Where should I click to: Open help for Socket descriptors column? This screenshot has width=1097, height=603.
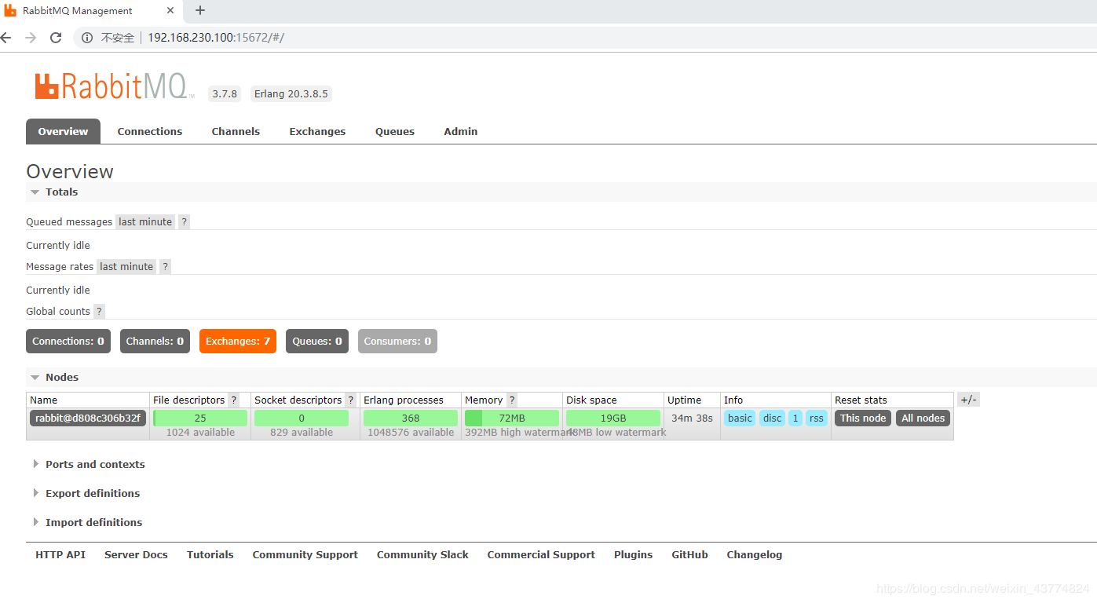351,400
